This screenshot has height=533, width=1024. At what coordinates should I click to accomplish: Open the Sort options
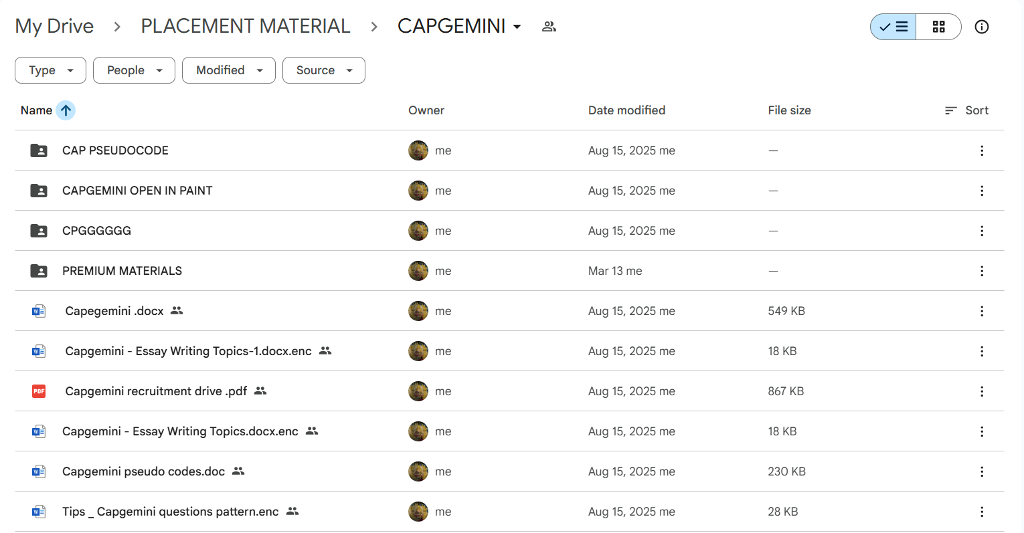coord(966,110)
